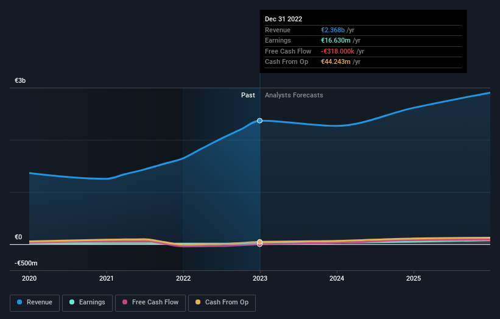This screenshot has width=500, height=319.
Task: Click the 2021 x-axis label
Action: (106, 279)
